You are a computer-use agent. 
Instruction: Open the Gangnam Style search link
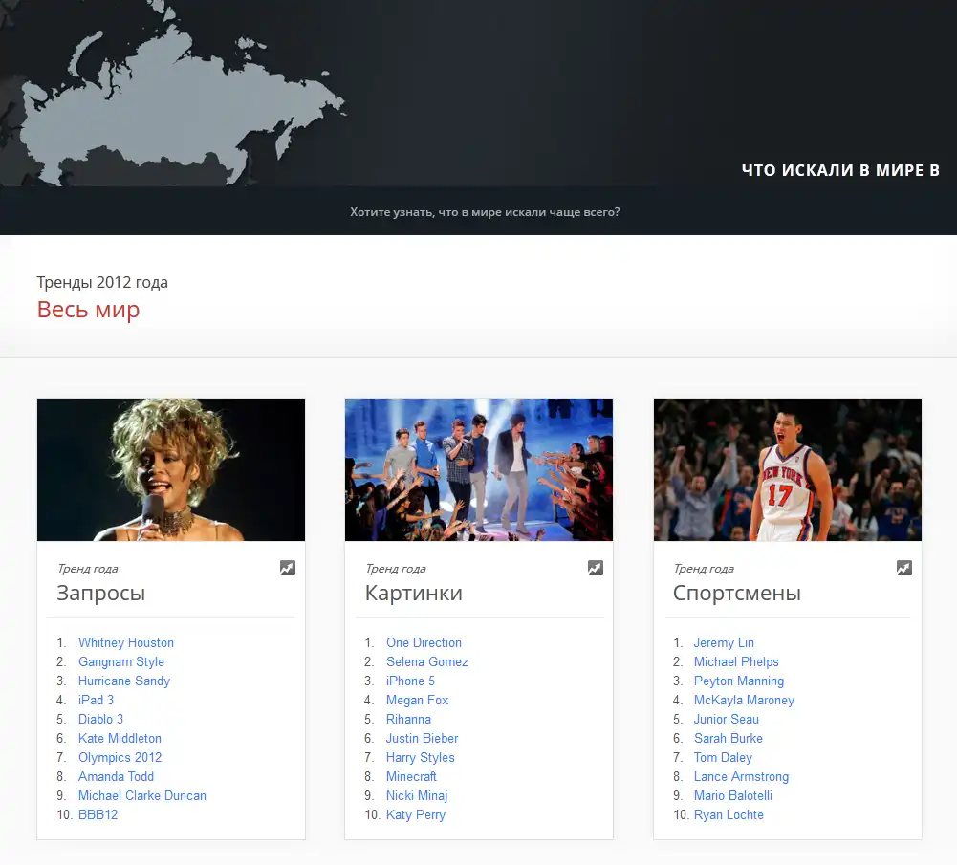click(121, 661)
